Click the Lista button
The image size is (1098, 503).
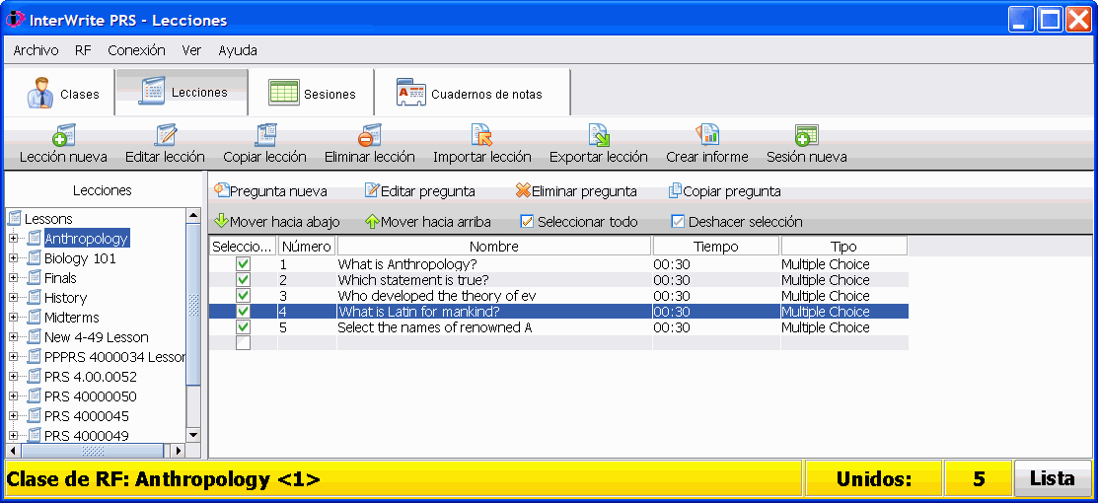[x=1053, y=478]
